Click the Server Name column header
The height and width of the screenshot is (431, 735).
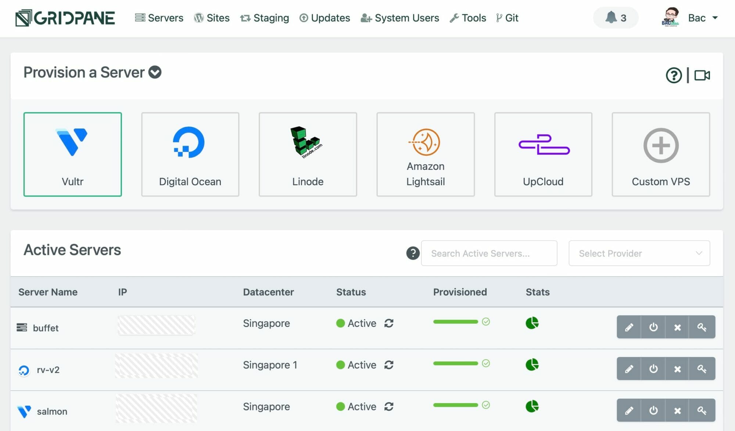(x=48, y=292)
